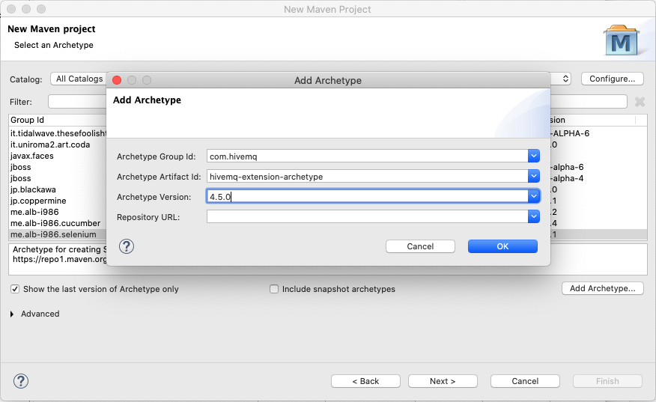Click the help icon in the wizard footer
This screenshot has width=656, height=402.
pos(21,381)
